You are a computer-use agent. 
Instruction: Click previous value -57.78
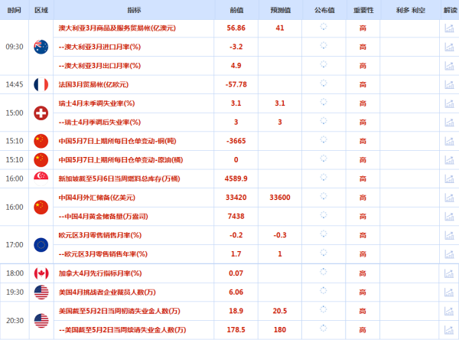[236, 85]
